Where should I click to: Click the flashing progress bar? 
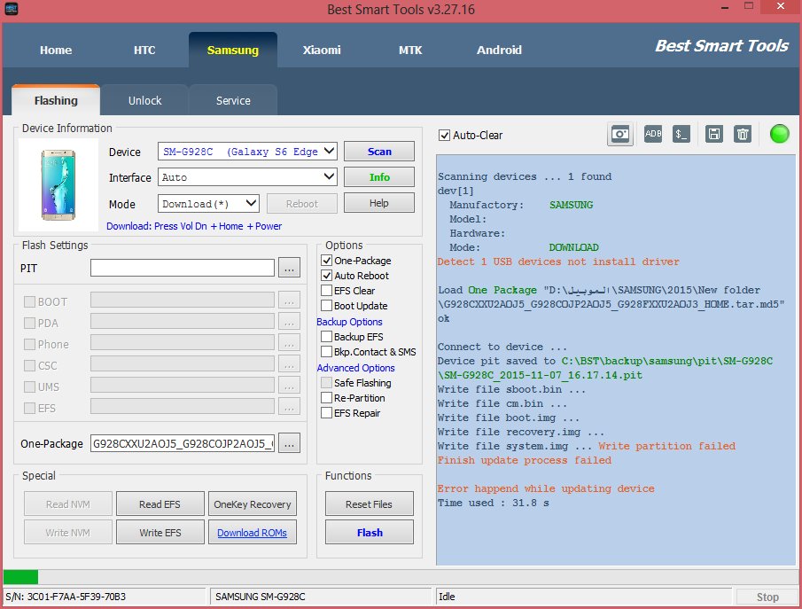[400, 577]
